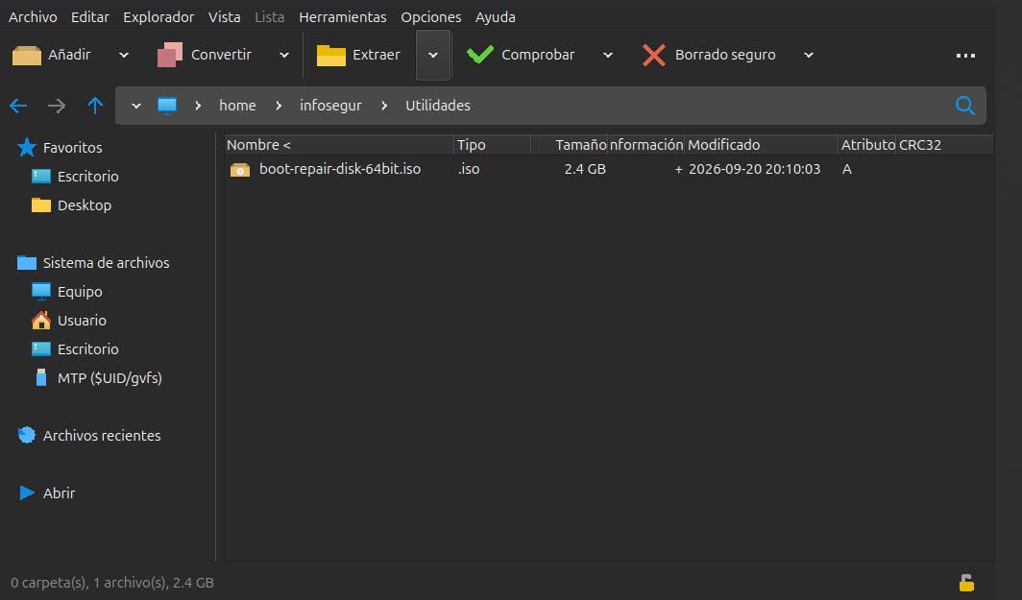Expand chevron after infosegur breadcrumb
Screen dimensions: 1022x600
click(384, 106)
